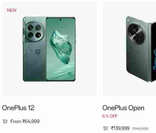Click the lower green back panel of OnePlus 12
The image size is (156, 133).
tap(35, 67)
